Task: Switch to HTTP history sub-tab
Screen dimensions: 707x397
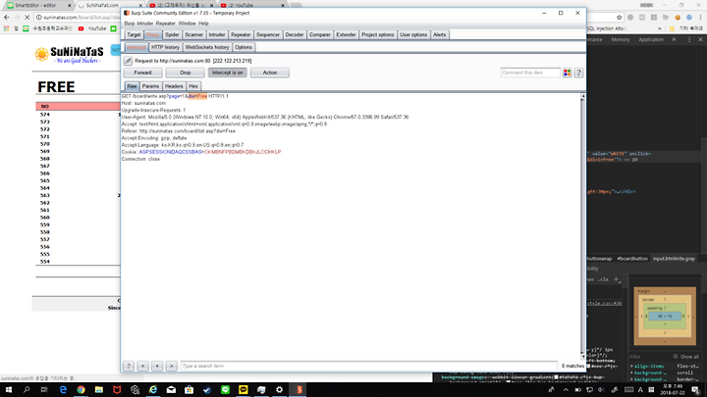Action: tap(166, 47)
